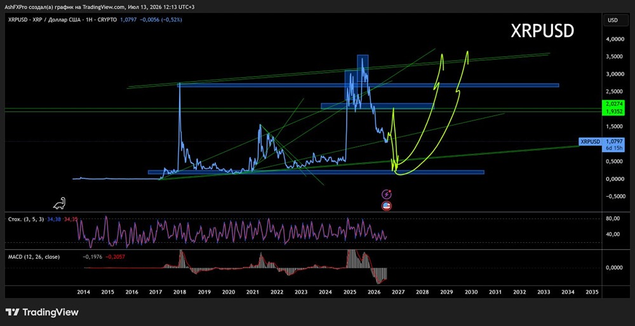This screenshot has width=635, height=326.
Task: Click the 2027 label on time axis
Action: (399, 292)
